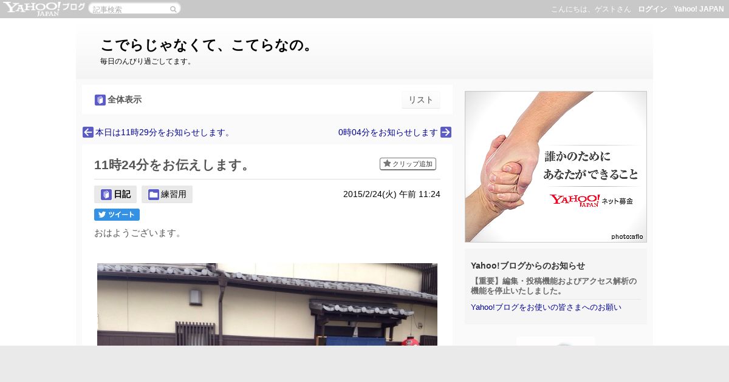Click the search magnifier icon
This screenshot has width=729, height=382.
tap(173, 9)
